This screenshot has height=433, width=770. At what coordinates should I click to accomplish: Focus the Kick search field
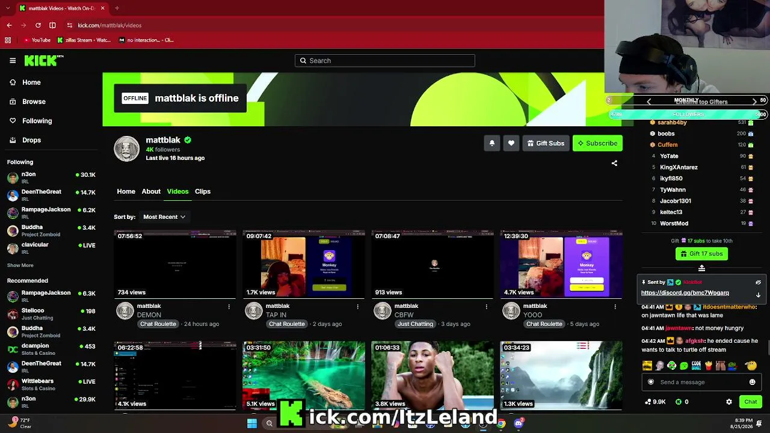(x=385, y=61)
